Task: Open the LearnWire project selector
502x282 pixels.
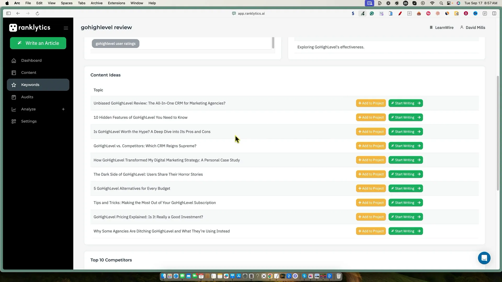Action: (442, 28)
